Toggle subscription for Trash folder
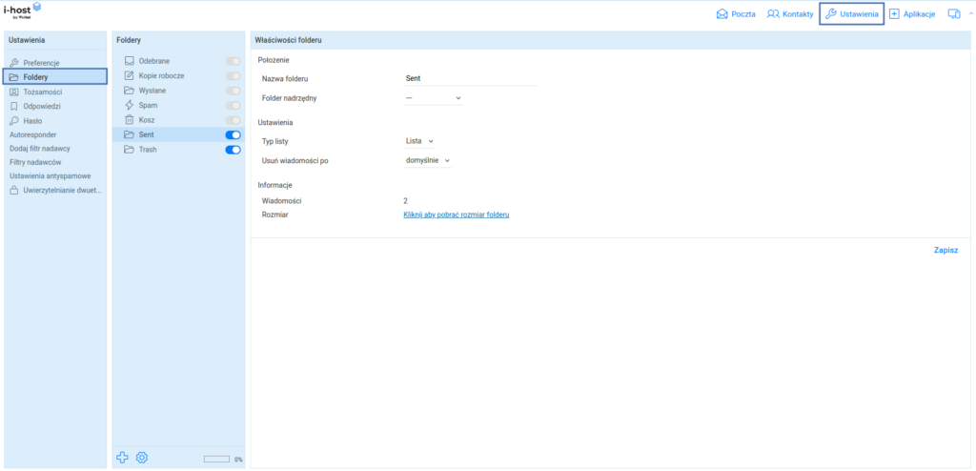 tap(233, 150)
